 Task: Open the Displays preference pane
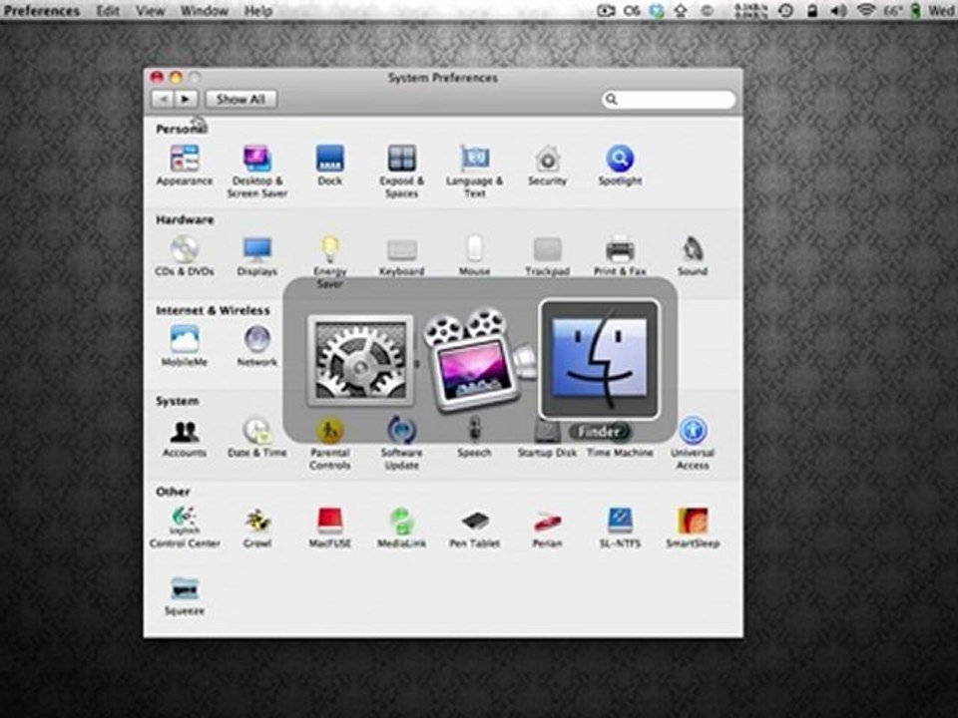(x=257, y=256)
